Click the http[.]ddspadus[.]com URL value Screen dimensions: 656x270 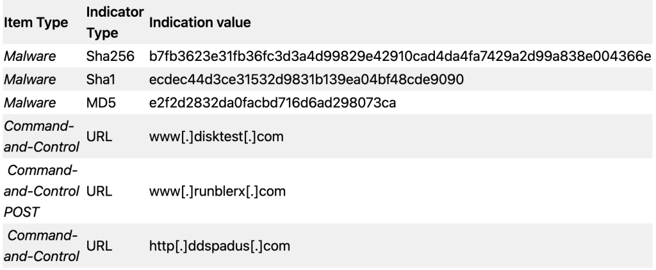[x=219, y=246]
